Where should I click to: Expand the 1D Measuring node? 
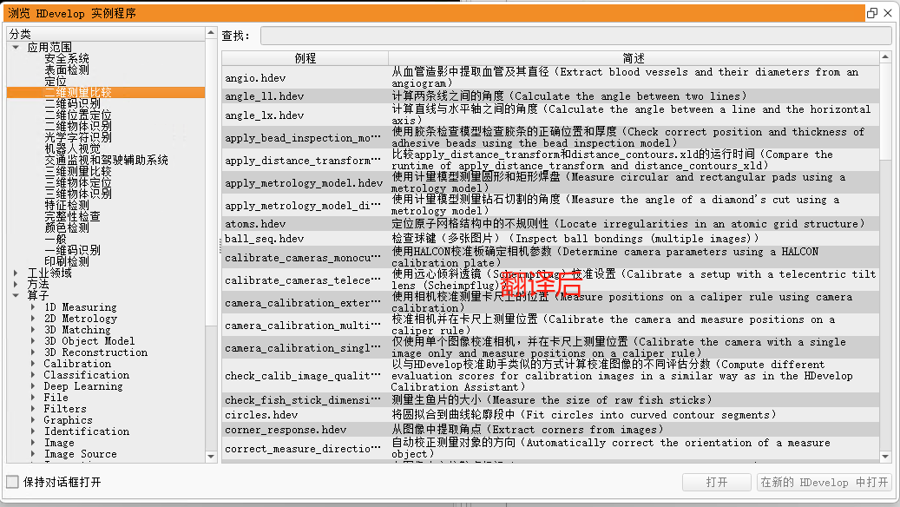click(x=33, y=306)
